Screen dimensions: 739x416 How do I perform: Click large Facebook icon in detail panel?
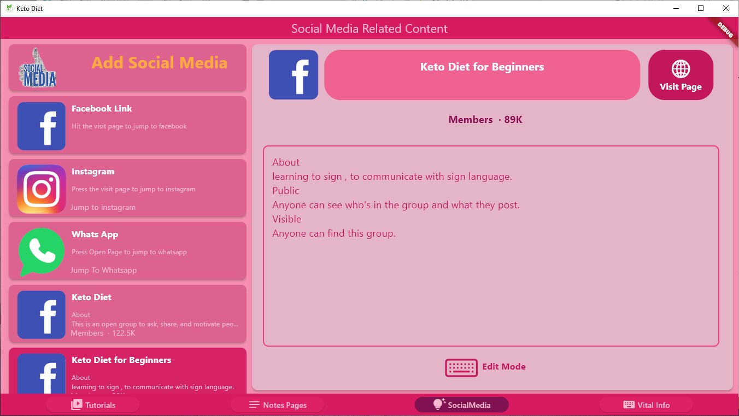294,75
